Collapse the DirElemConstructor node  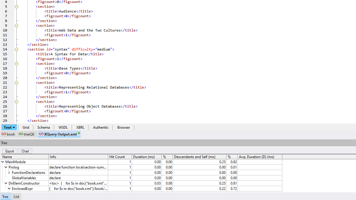click(6, 183)
